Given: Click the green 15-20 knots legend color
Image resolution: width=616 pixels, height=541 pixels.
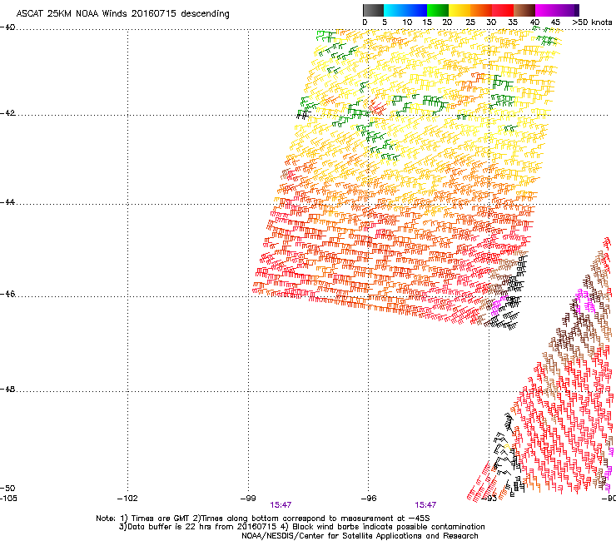Looking at the screenshot, I should (438, 10).
